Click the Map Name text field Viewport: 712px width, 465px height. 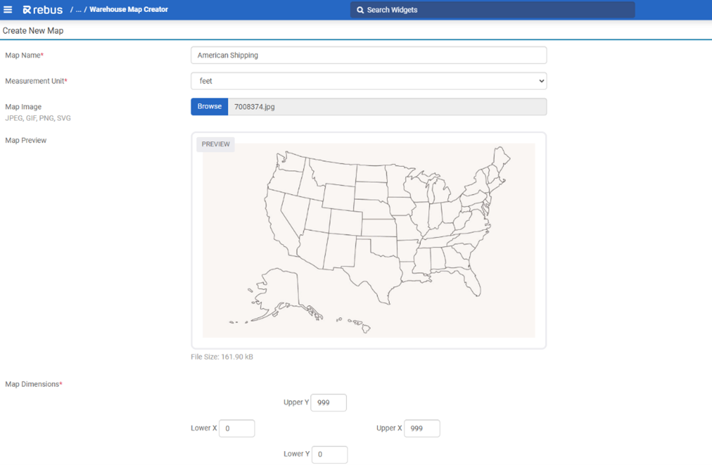[x=369, y=56]
